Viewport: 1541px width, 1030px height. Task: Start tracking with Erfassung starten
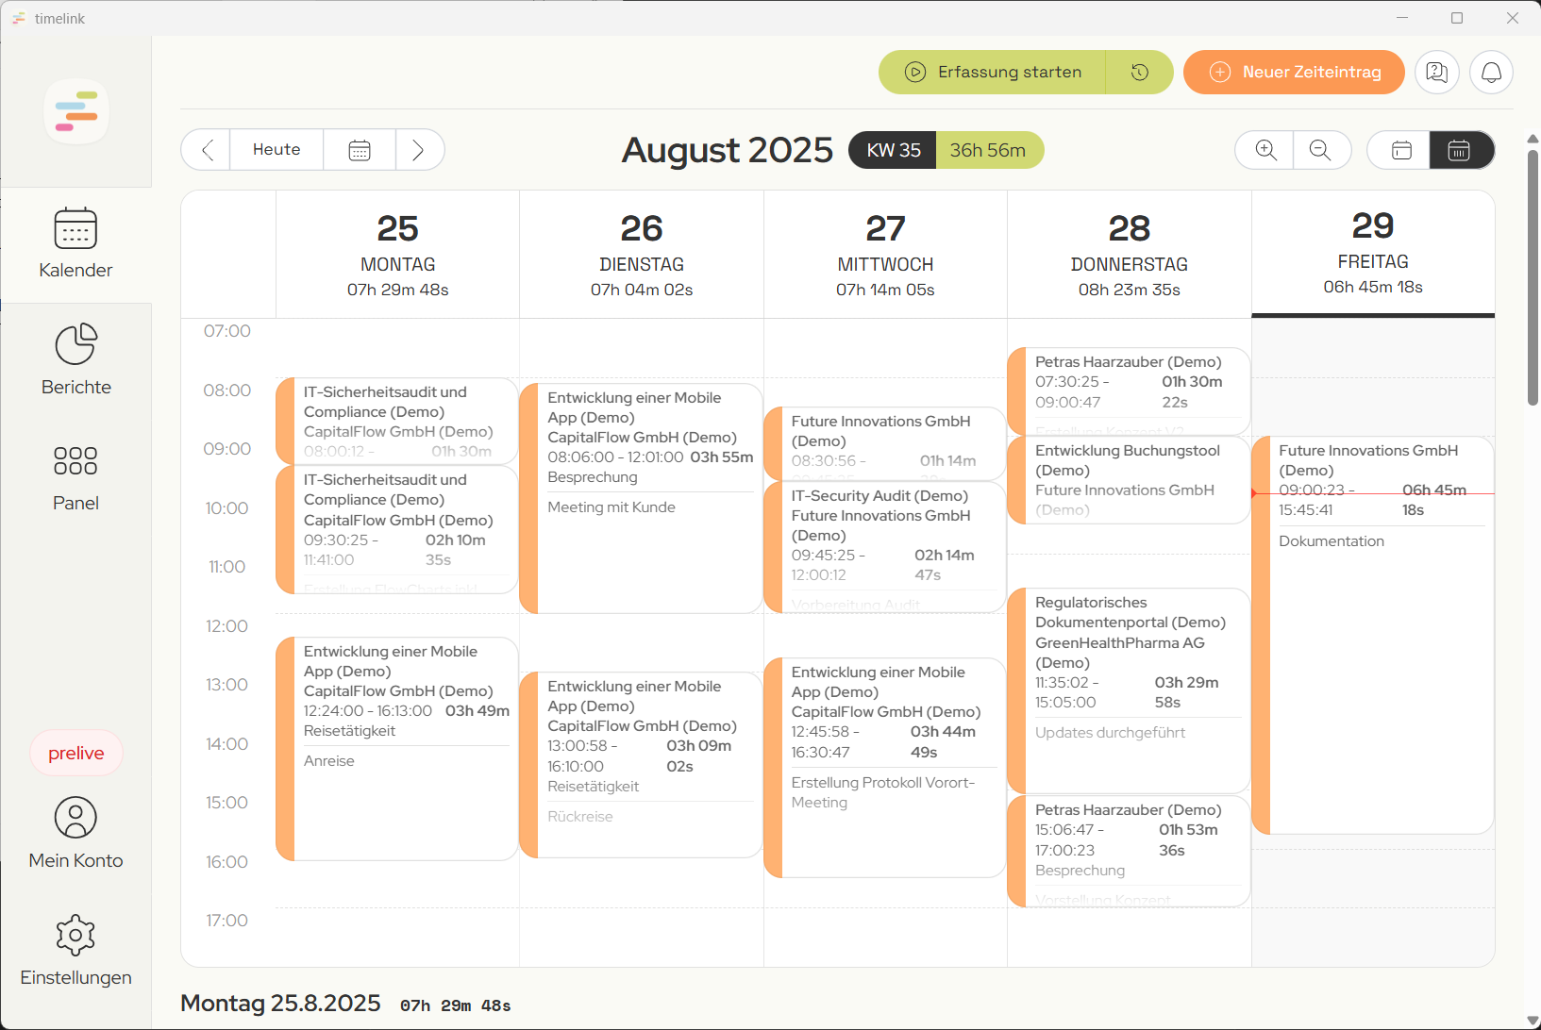993,72
